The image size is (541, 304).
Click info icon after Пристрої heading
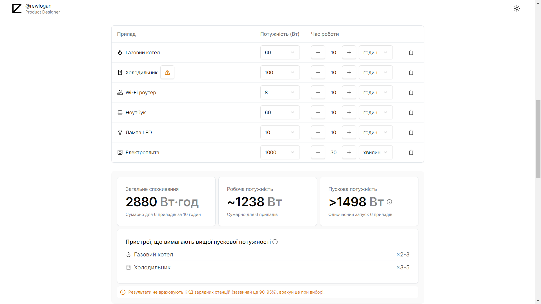point(275,242)
